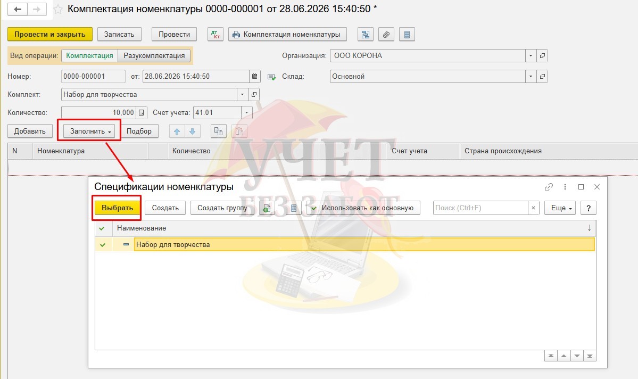
Task: Open the document structure icon
Action: [x=366, y=34]
